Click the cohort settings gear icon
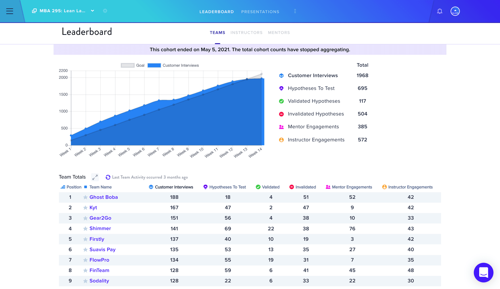Viewport: 500px width, 289px height. coord(105,11)
